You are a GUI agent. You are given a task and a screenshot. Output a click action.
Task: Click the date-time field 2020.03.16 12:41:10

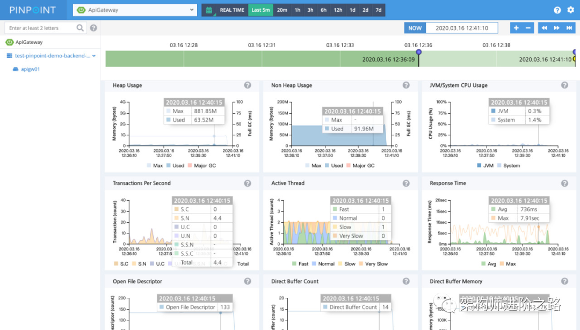click(x=462, y=28)
